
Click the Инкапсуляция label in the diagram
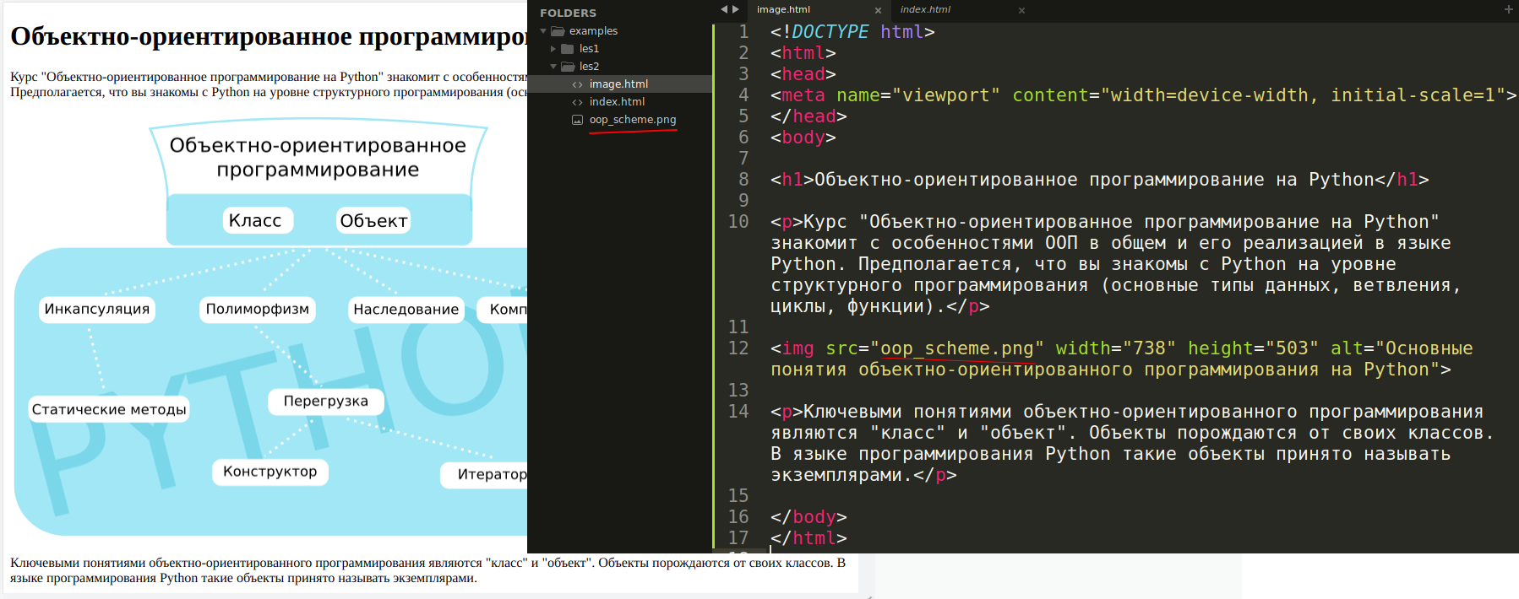click(97, 309)
